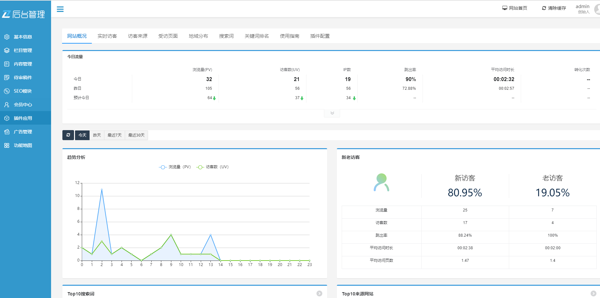The height and width of the screenshot is (298, 600).
Task: Click the UV peak point at hour 9
Action: coord(171,235)
